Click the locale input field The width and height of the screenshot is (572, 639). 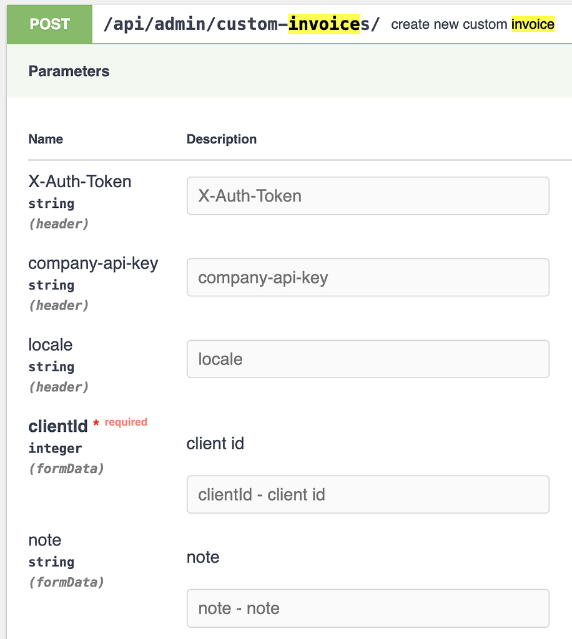tap(368, 359)
